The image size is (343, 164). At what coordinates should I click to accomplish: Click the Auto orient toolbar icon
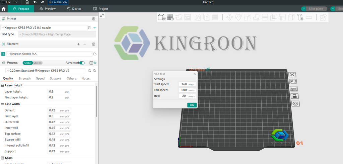pyautogui.click(x=179, y=17)
